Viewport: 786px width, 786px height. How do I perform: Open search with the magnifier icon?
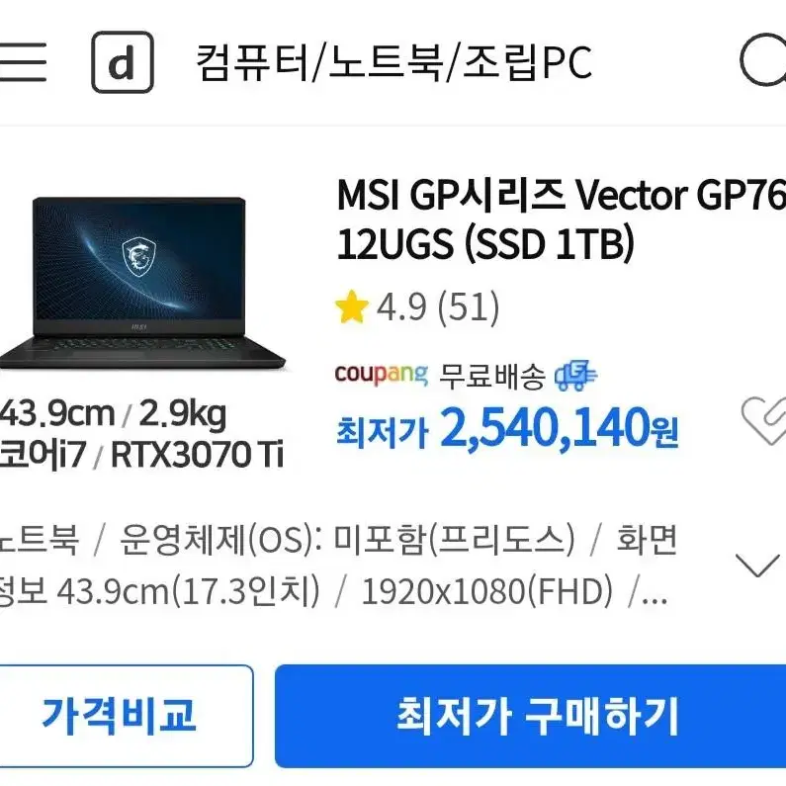pos(763,59)
